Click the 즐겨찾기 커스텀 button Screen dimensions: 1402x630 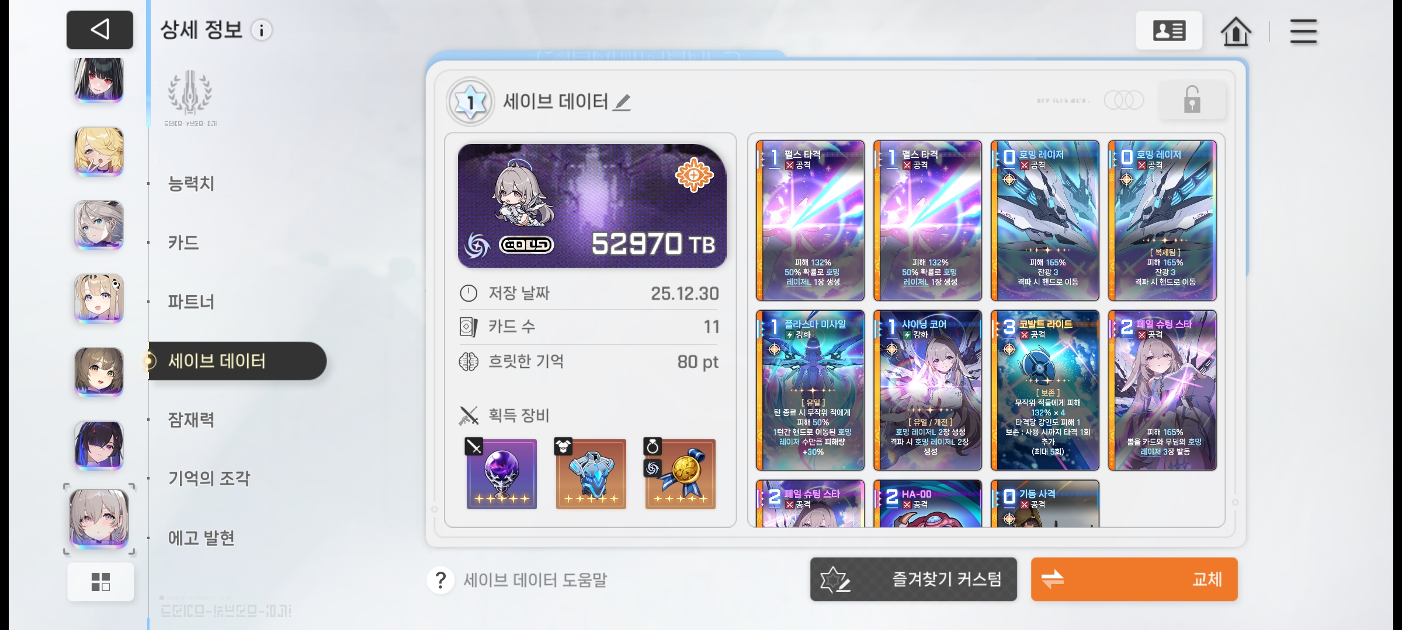click(x=913, y=579)
